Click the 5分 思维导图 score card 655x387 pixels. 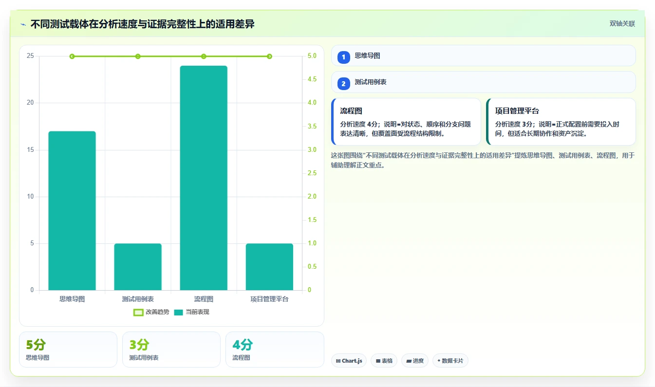68,350
